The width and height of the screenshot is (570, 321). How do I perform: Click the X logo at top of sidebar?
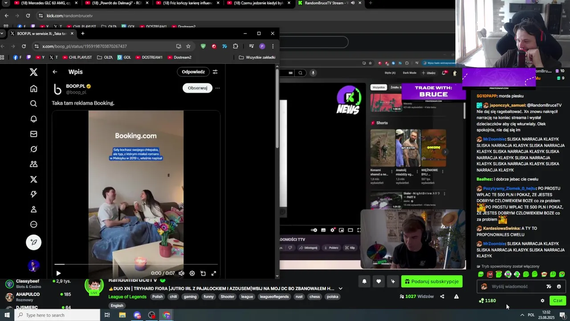click(33, 72)
